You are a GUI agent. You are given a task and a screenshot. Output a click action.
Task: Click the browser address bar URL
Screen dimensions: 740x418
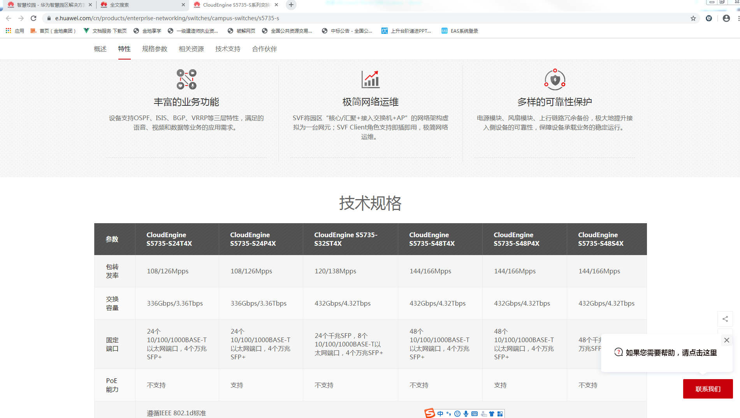click(167, 18)
